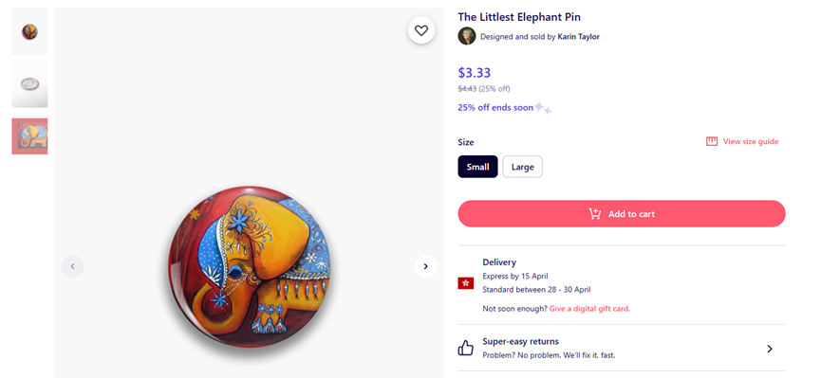
Task: Open the Super-easy returns section
Action: 622,349
